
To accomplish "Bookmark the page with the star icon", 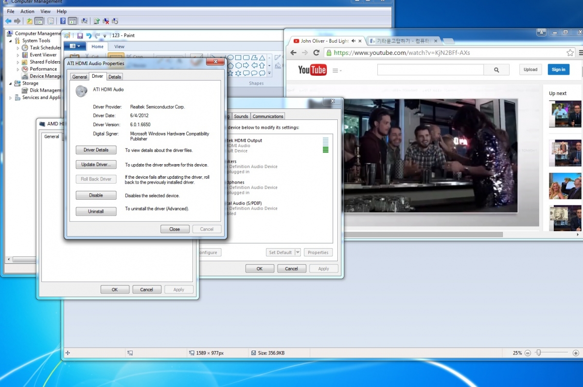I will [570, 53].
